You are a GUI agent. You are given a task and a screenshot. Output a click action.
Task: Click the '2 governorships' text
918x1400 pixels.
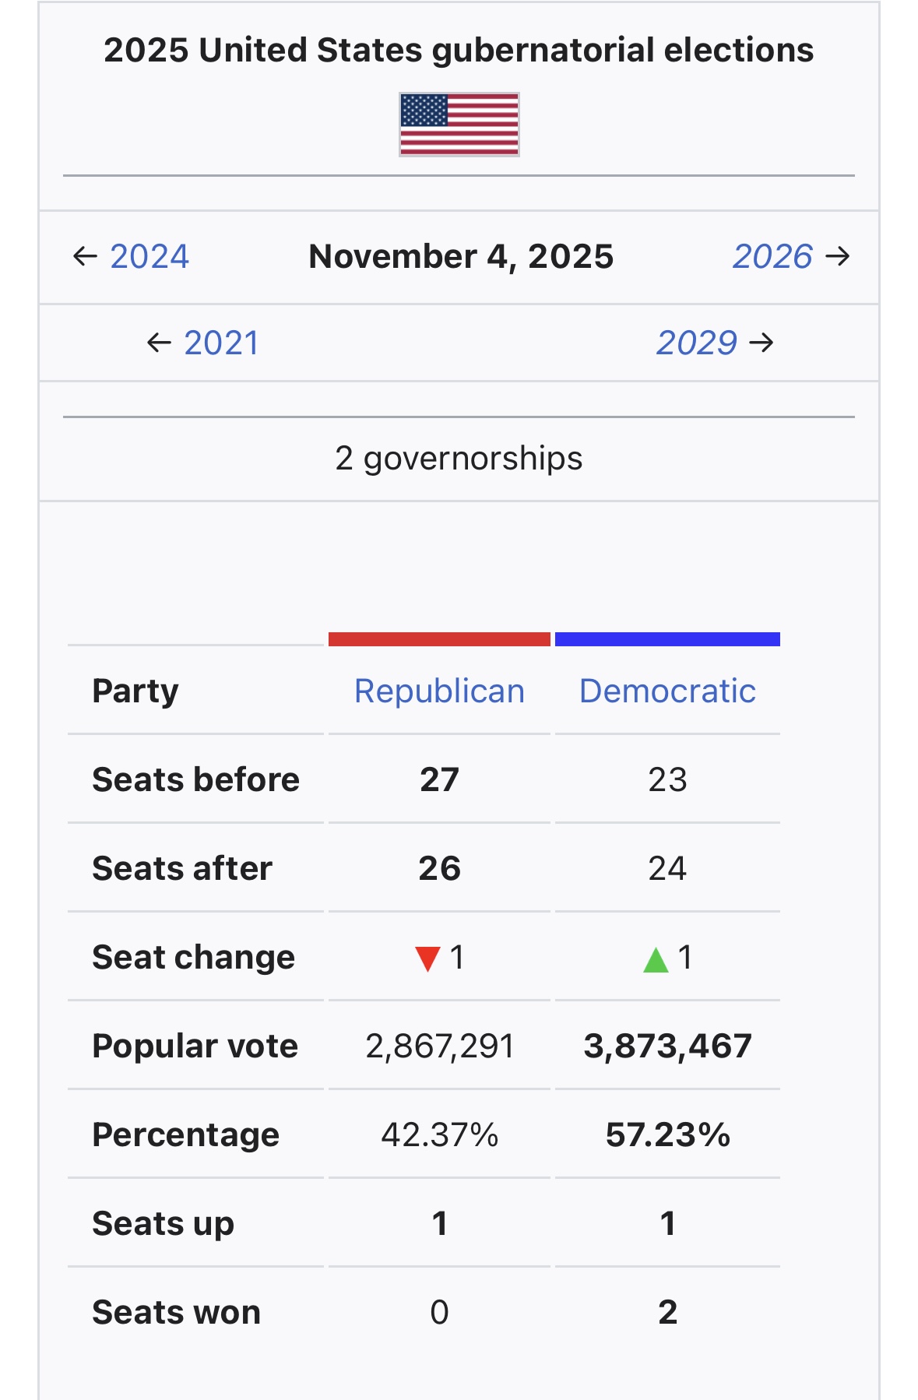(x=459, y=458)
